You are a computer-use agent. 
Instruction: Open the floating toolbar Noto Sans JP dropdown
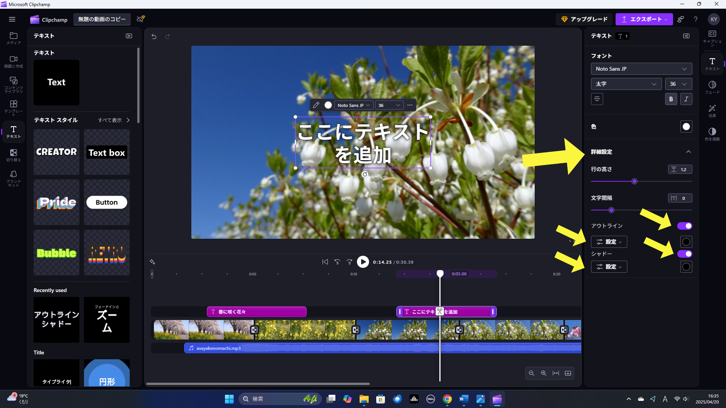tap(354, 105)
